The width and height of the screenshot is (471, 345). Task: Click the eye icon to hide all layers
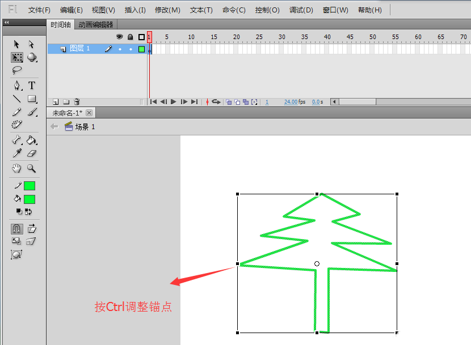[120, 37]
